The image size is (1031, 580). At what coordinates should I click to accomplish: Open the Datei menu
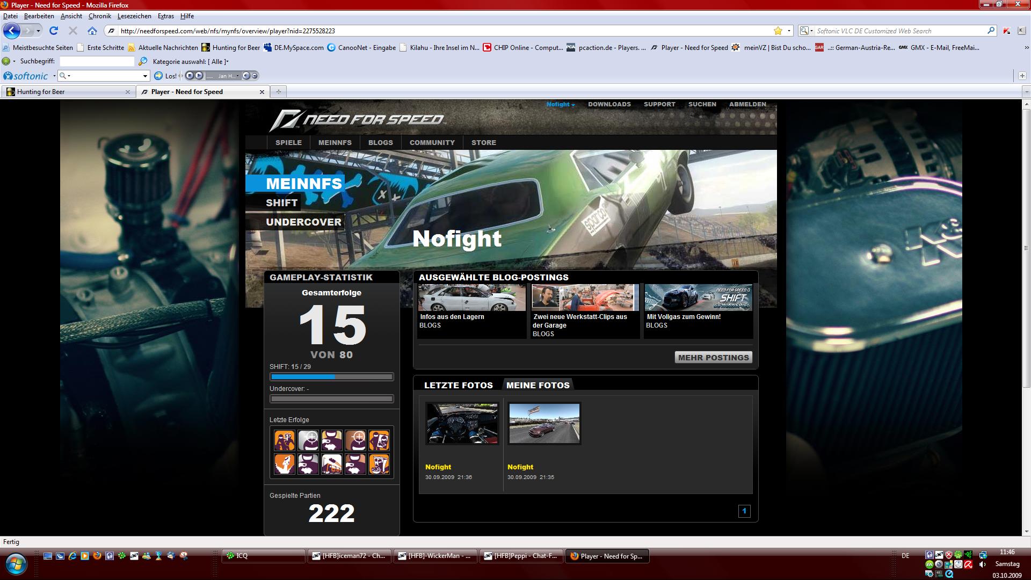tap(10, 16)
